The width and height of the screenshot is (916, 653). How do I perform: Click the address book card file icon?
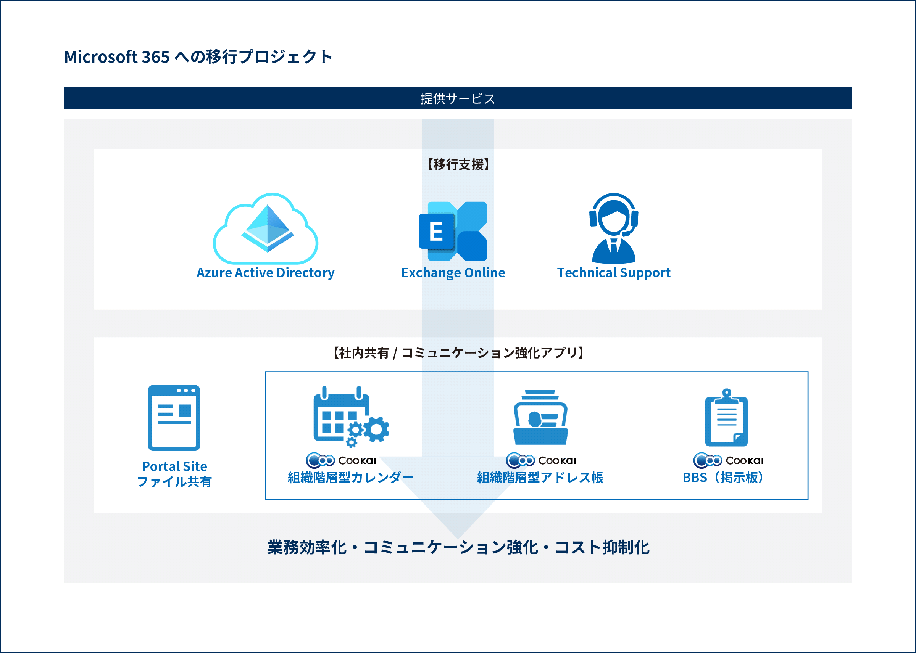point(541,417)
